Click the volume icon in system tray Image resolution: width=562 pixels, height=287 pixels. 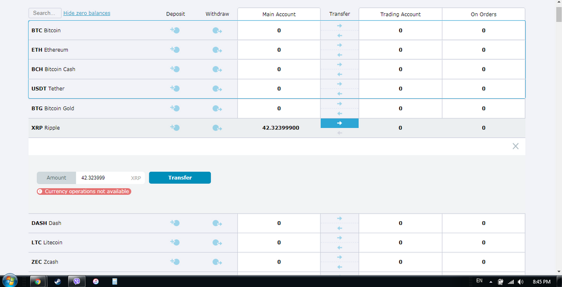521,282
